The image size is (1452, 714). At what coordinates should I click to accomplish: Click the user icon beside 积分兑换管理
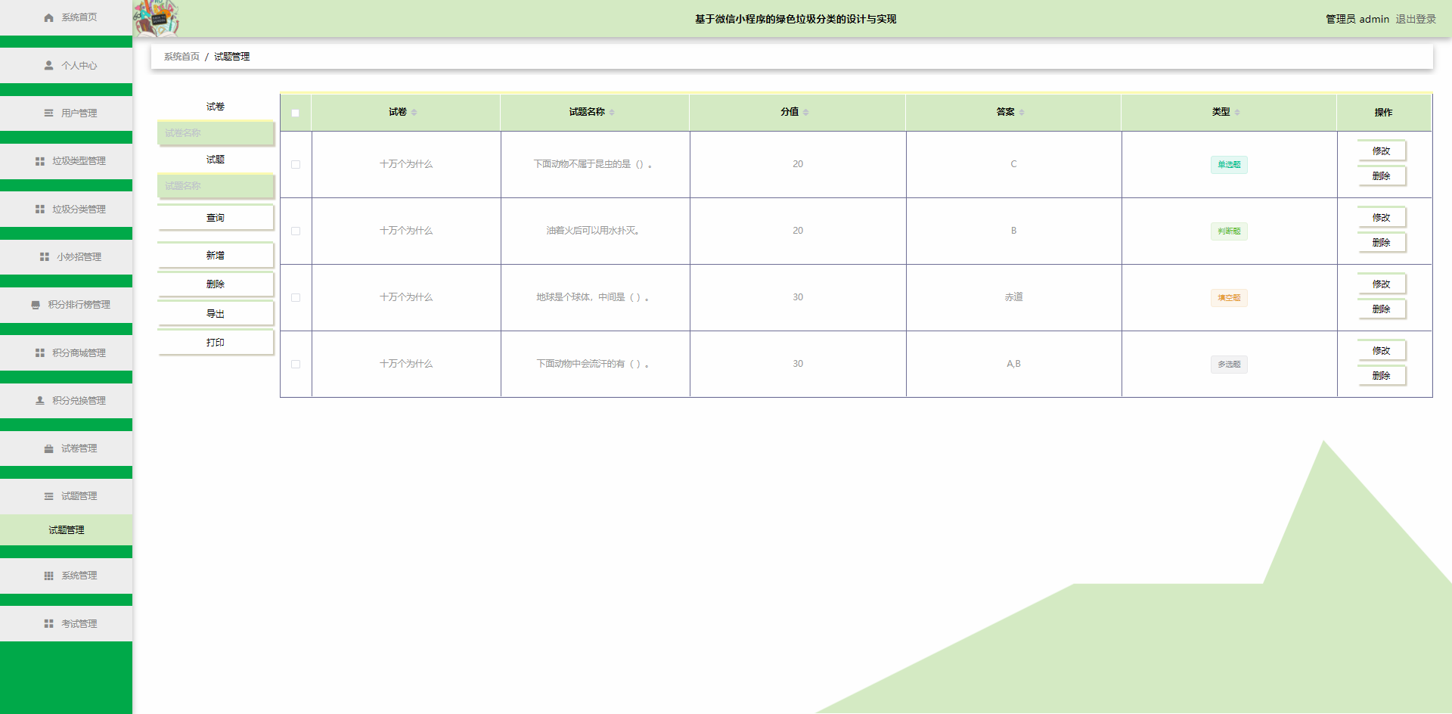pyautogui.click(x=40, y=401)
